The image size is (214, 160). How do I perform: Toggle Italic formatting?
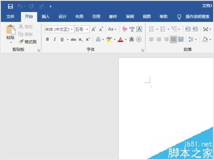coord(55,39)
